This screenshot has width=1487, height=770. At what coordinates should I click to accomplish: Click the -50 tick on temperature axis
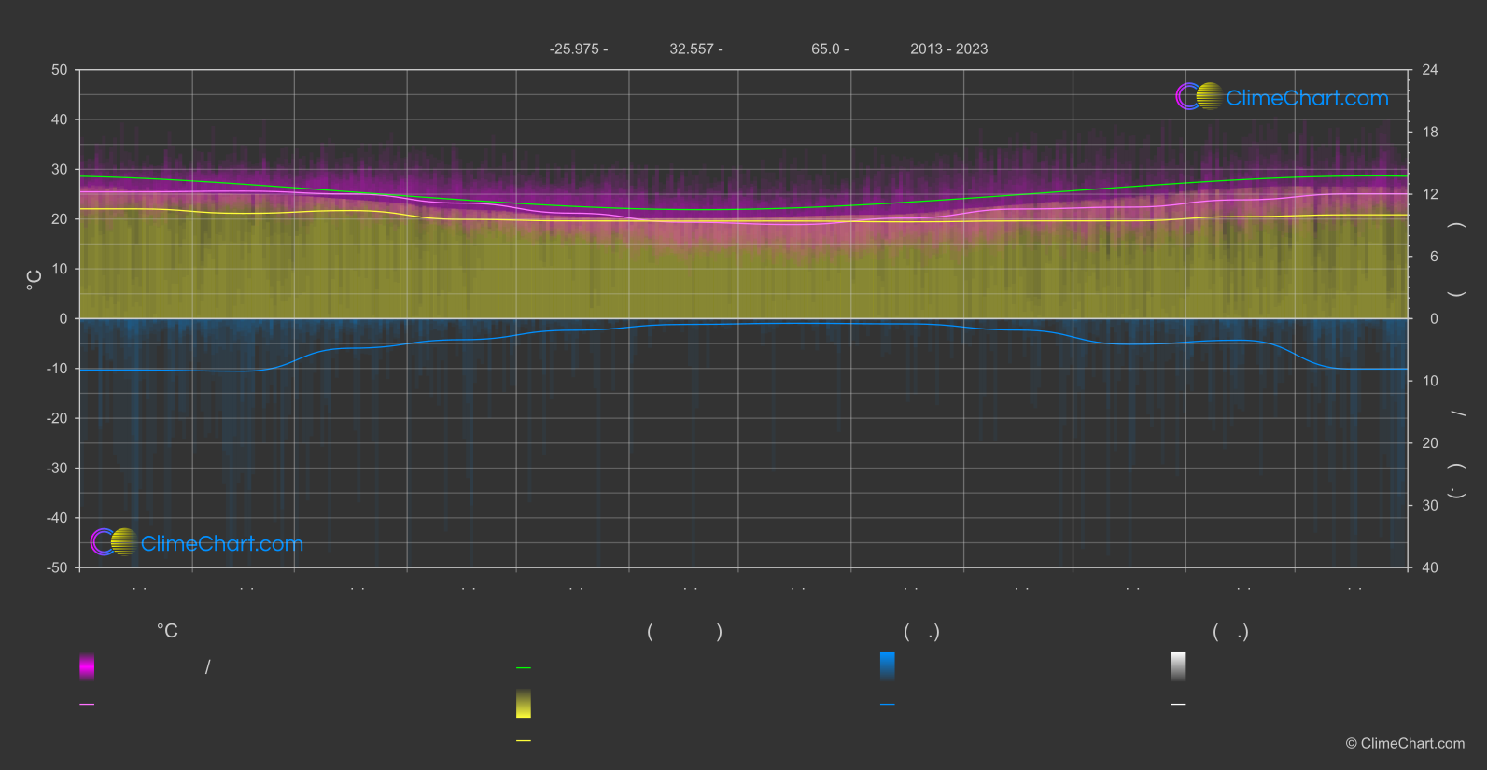tap(58, 567)
